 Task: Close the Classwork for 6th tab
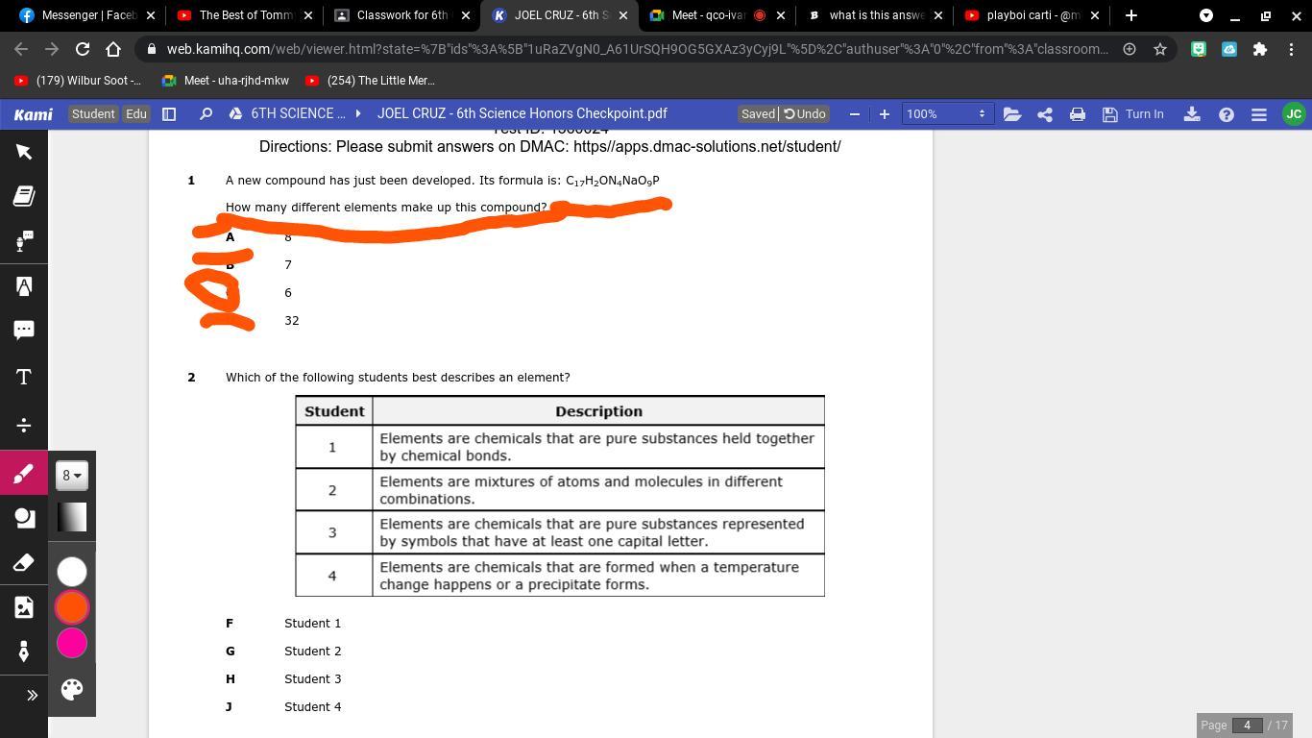[x=466, y=15]
